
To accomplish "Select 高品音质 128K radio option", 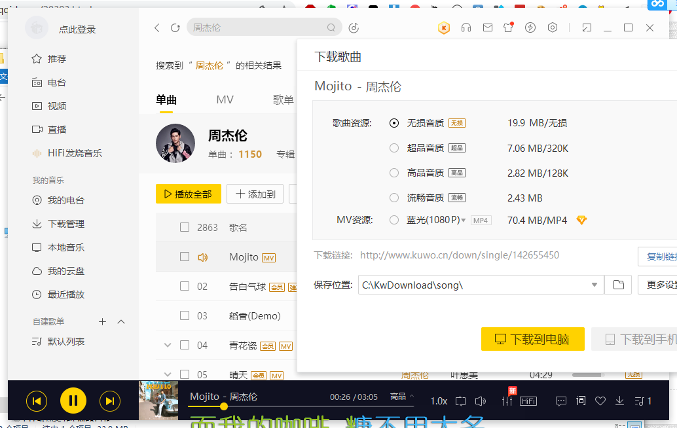I will 393,173.
